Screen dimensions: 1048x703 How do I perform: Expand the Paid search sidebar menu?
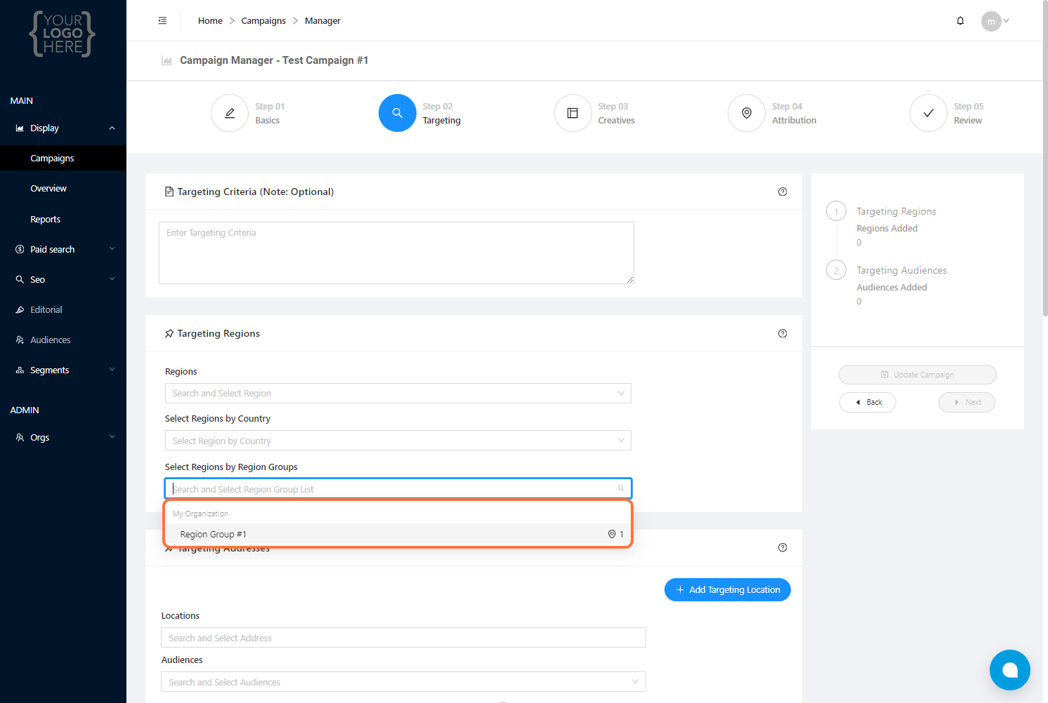(63, 250)
